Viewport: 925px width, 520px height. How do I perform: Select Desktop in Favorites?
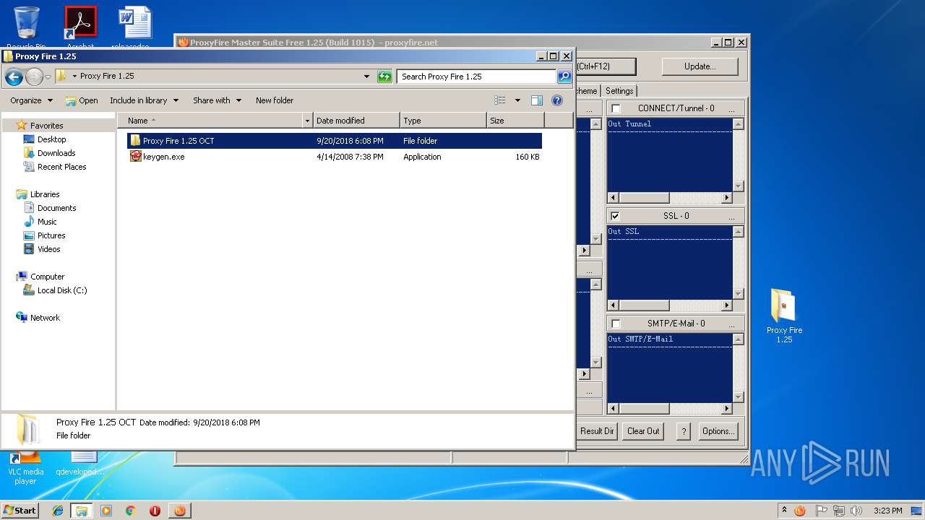[x=51, y=139]
